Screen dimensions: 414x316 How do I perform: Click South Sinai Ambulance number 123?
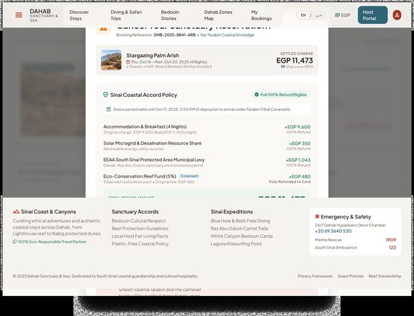coord(393,247)
